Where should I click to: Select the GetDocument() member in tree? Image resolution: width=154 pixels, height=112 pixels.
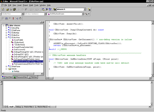coord(19,50)
